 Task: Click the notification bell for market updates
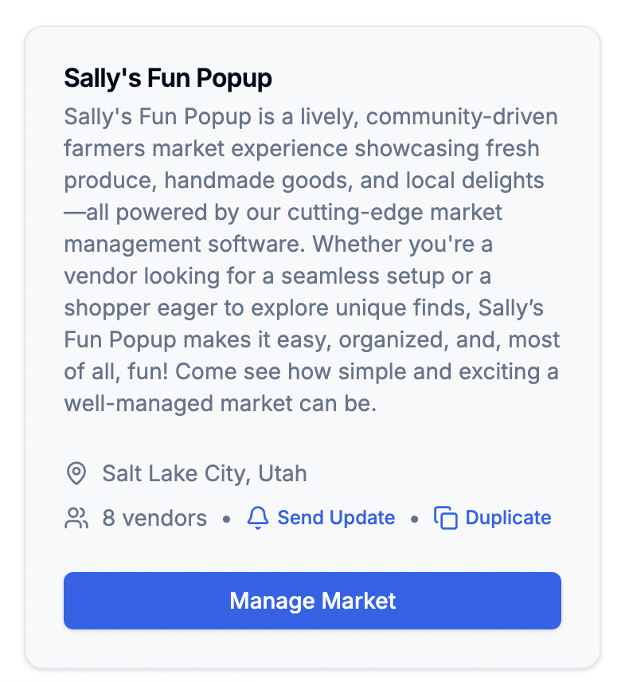click(256, 518)
